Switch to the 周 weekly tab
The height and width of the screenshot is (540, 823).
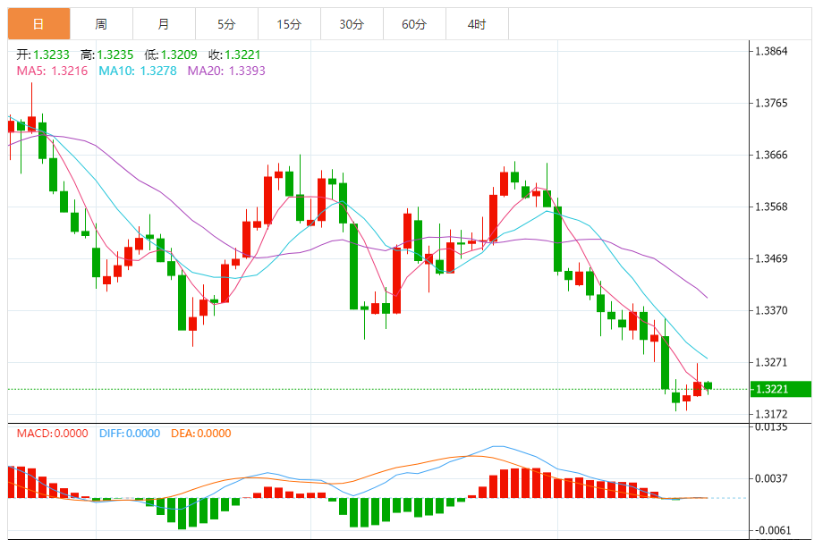tap(101, 24)
